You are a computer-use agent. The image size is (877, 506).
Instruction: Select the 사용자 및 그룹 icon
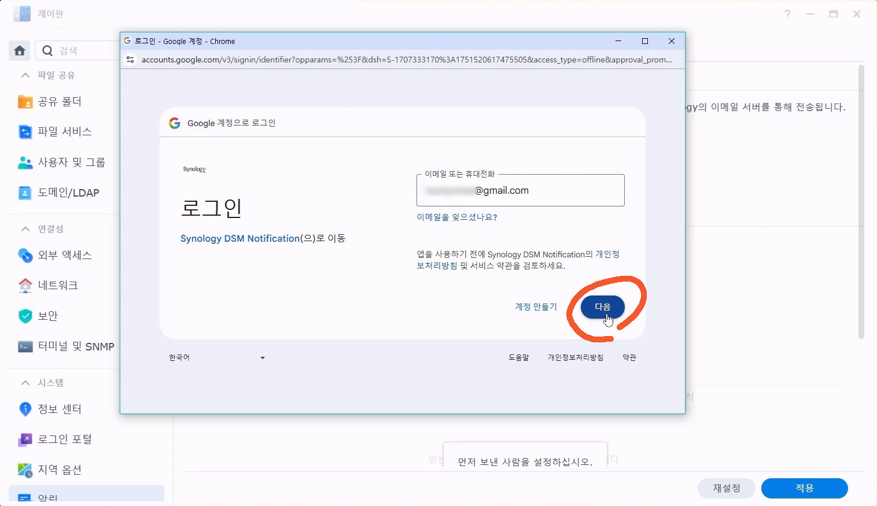click(25, 162)
